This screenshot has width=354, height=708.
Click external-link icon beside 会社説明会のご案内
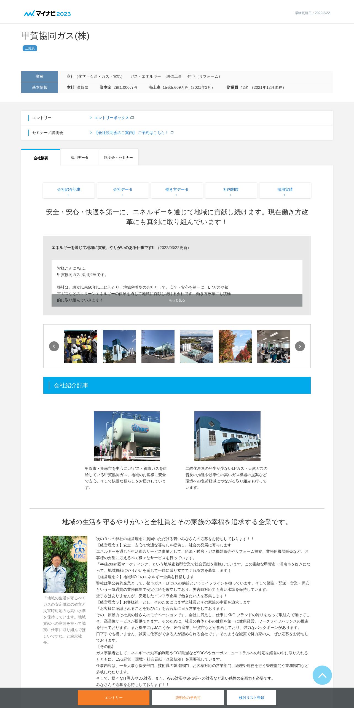[x=172, y=133]
